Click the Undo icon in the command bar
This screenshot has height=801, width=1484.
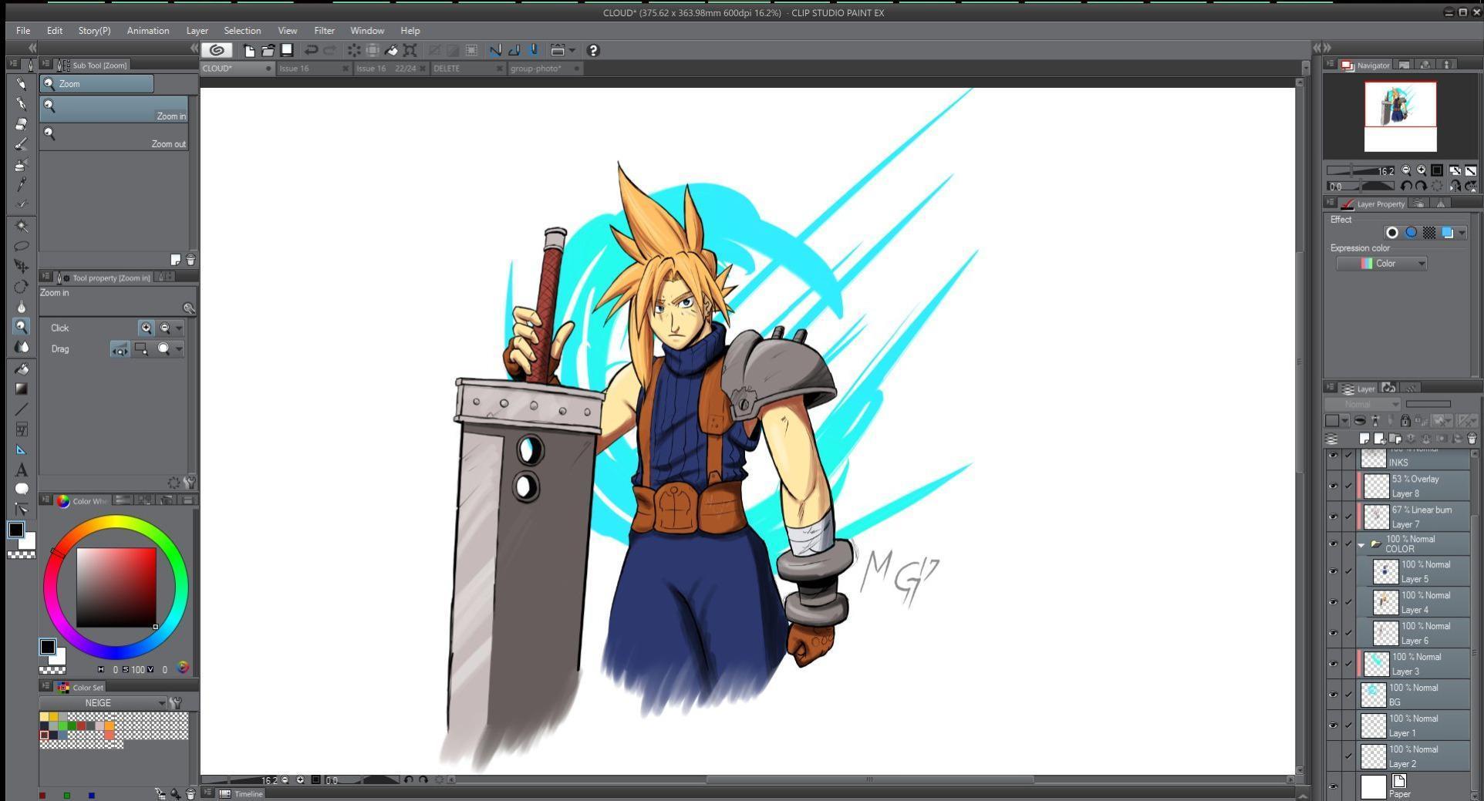coord(311,50)
